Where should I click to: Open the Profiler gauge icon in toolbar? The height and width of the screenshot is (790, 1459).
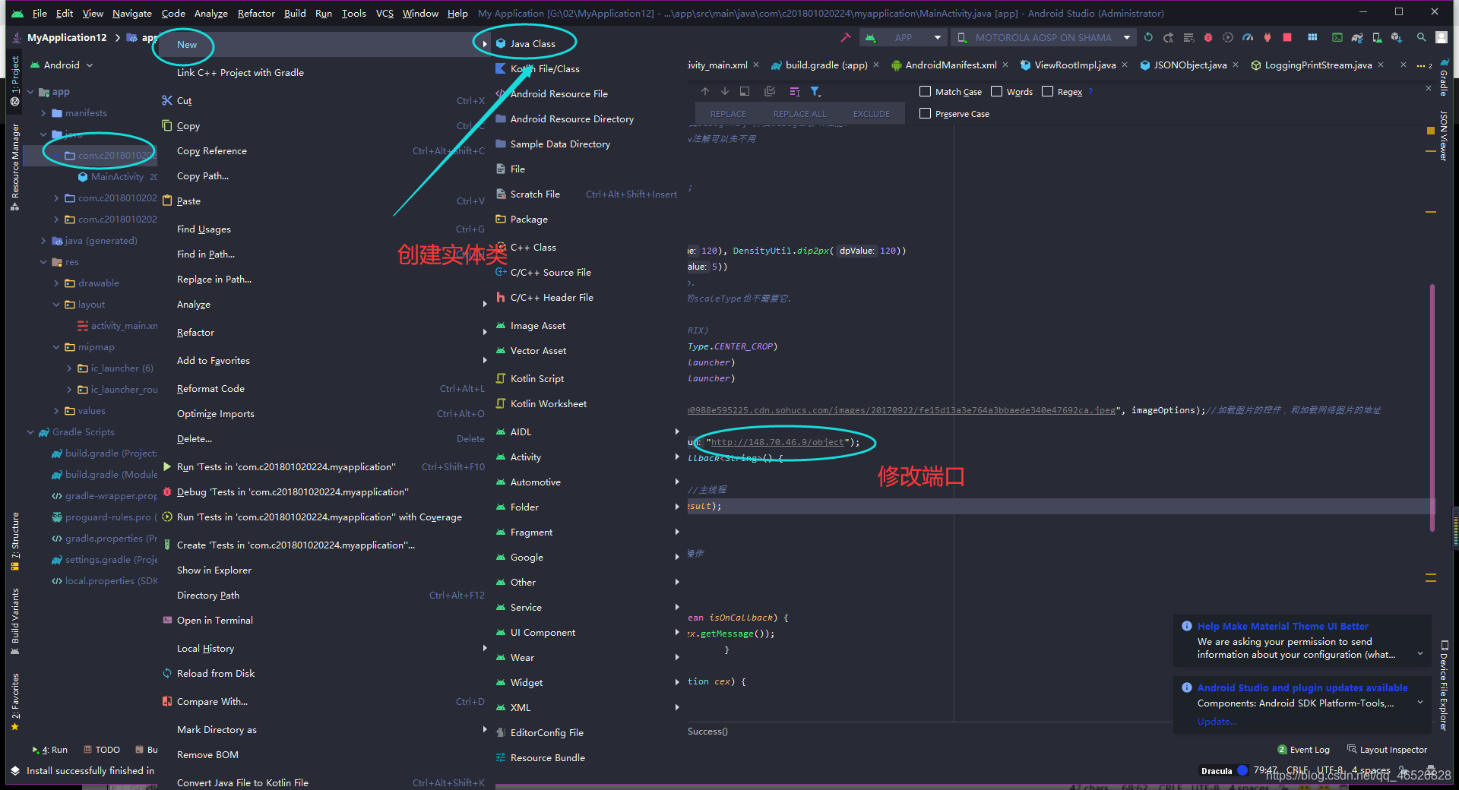click(x=1248, y=37)
